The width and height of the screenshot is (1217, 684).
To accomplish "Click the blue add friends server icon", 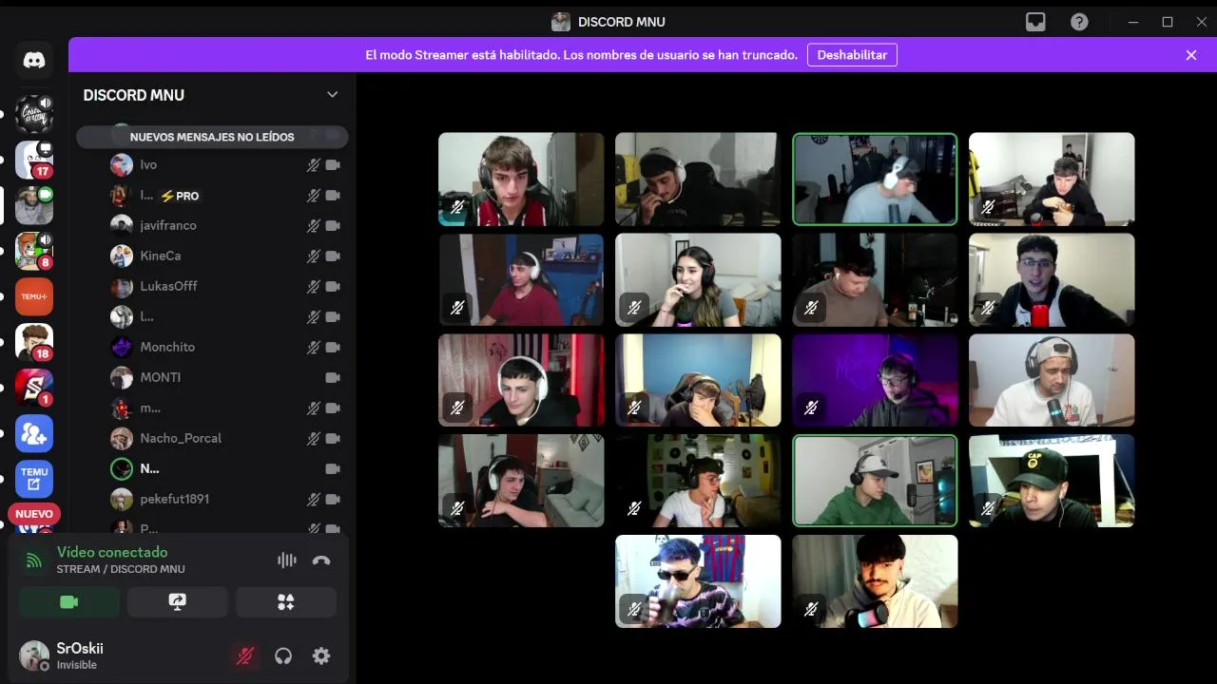I will 34,433.
